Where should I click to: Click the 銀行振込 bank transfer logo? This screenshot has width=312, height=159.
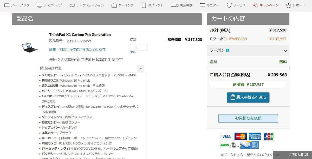pos(249,145)
